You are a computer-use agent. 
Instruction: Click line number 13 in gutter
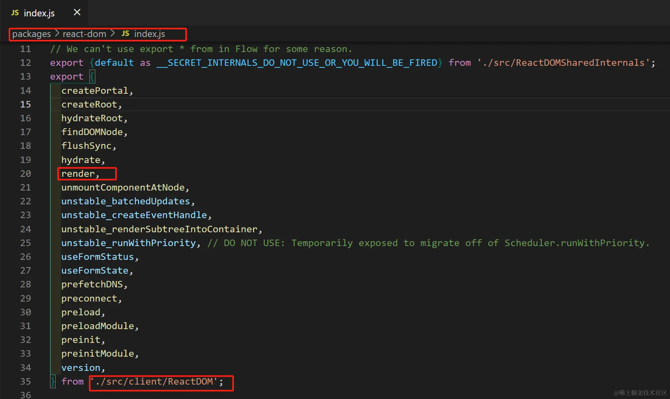click(x=25, y=77)
